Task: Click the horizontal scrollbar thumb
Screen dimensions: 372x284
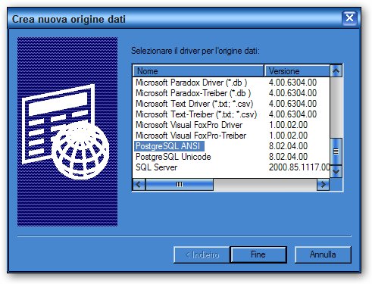Action: 180,184
